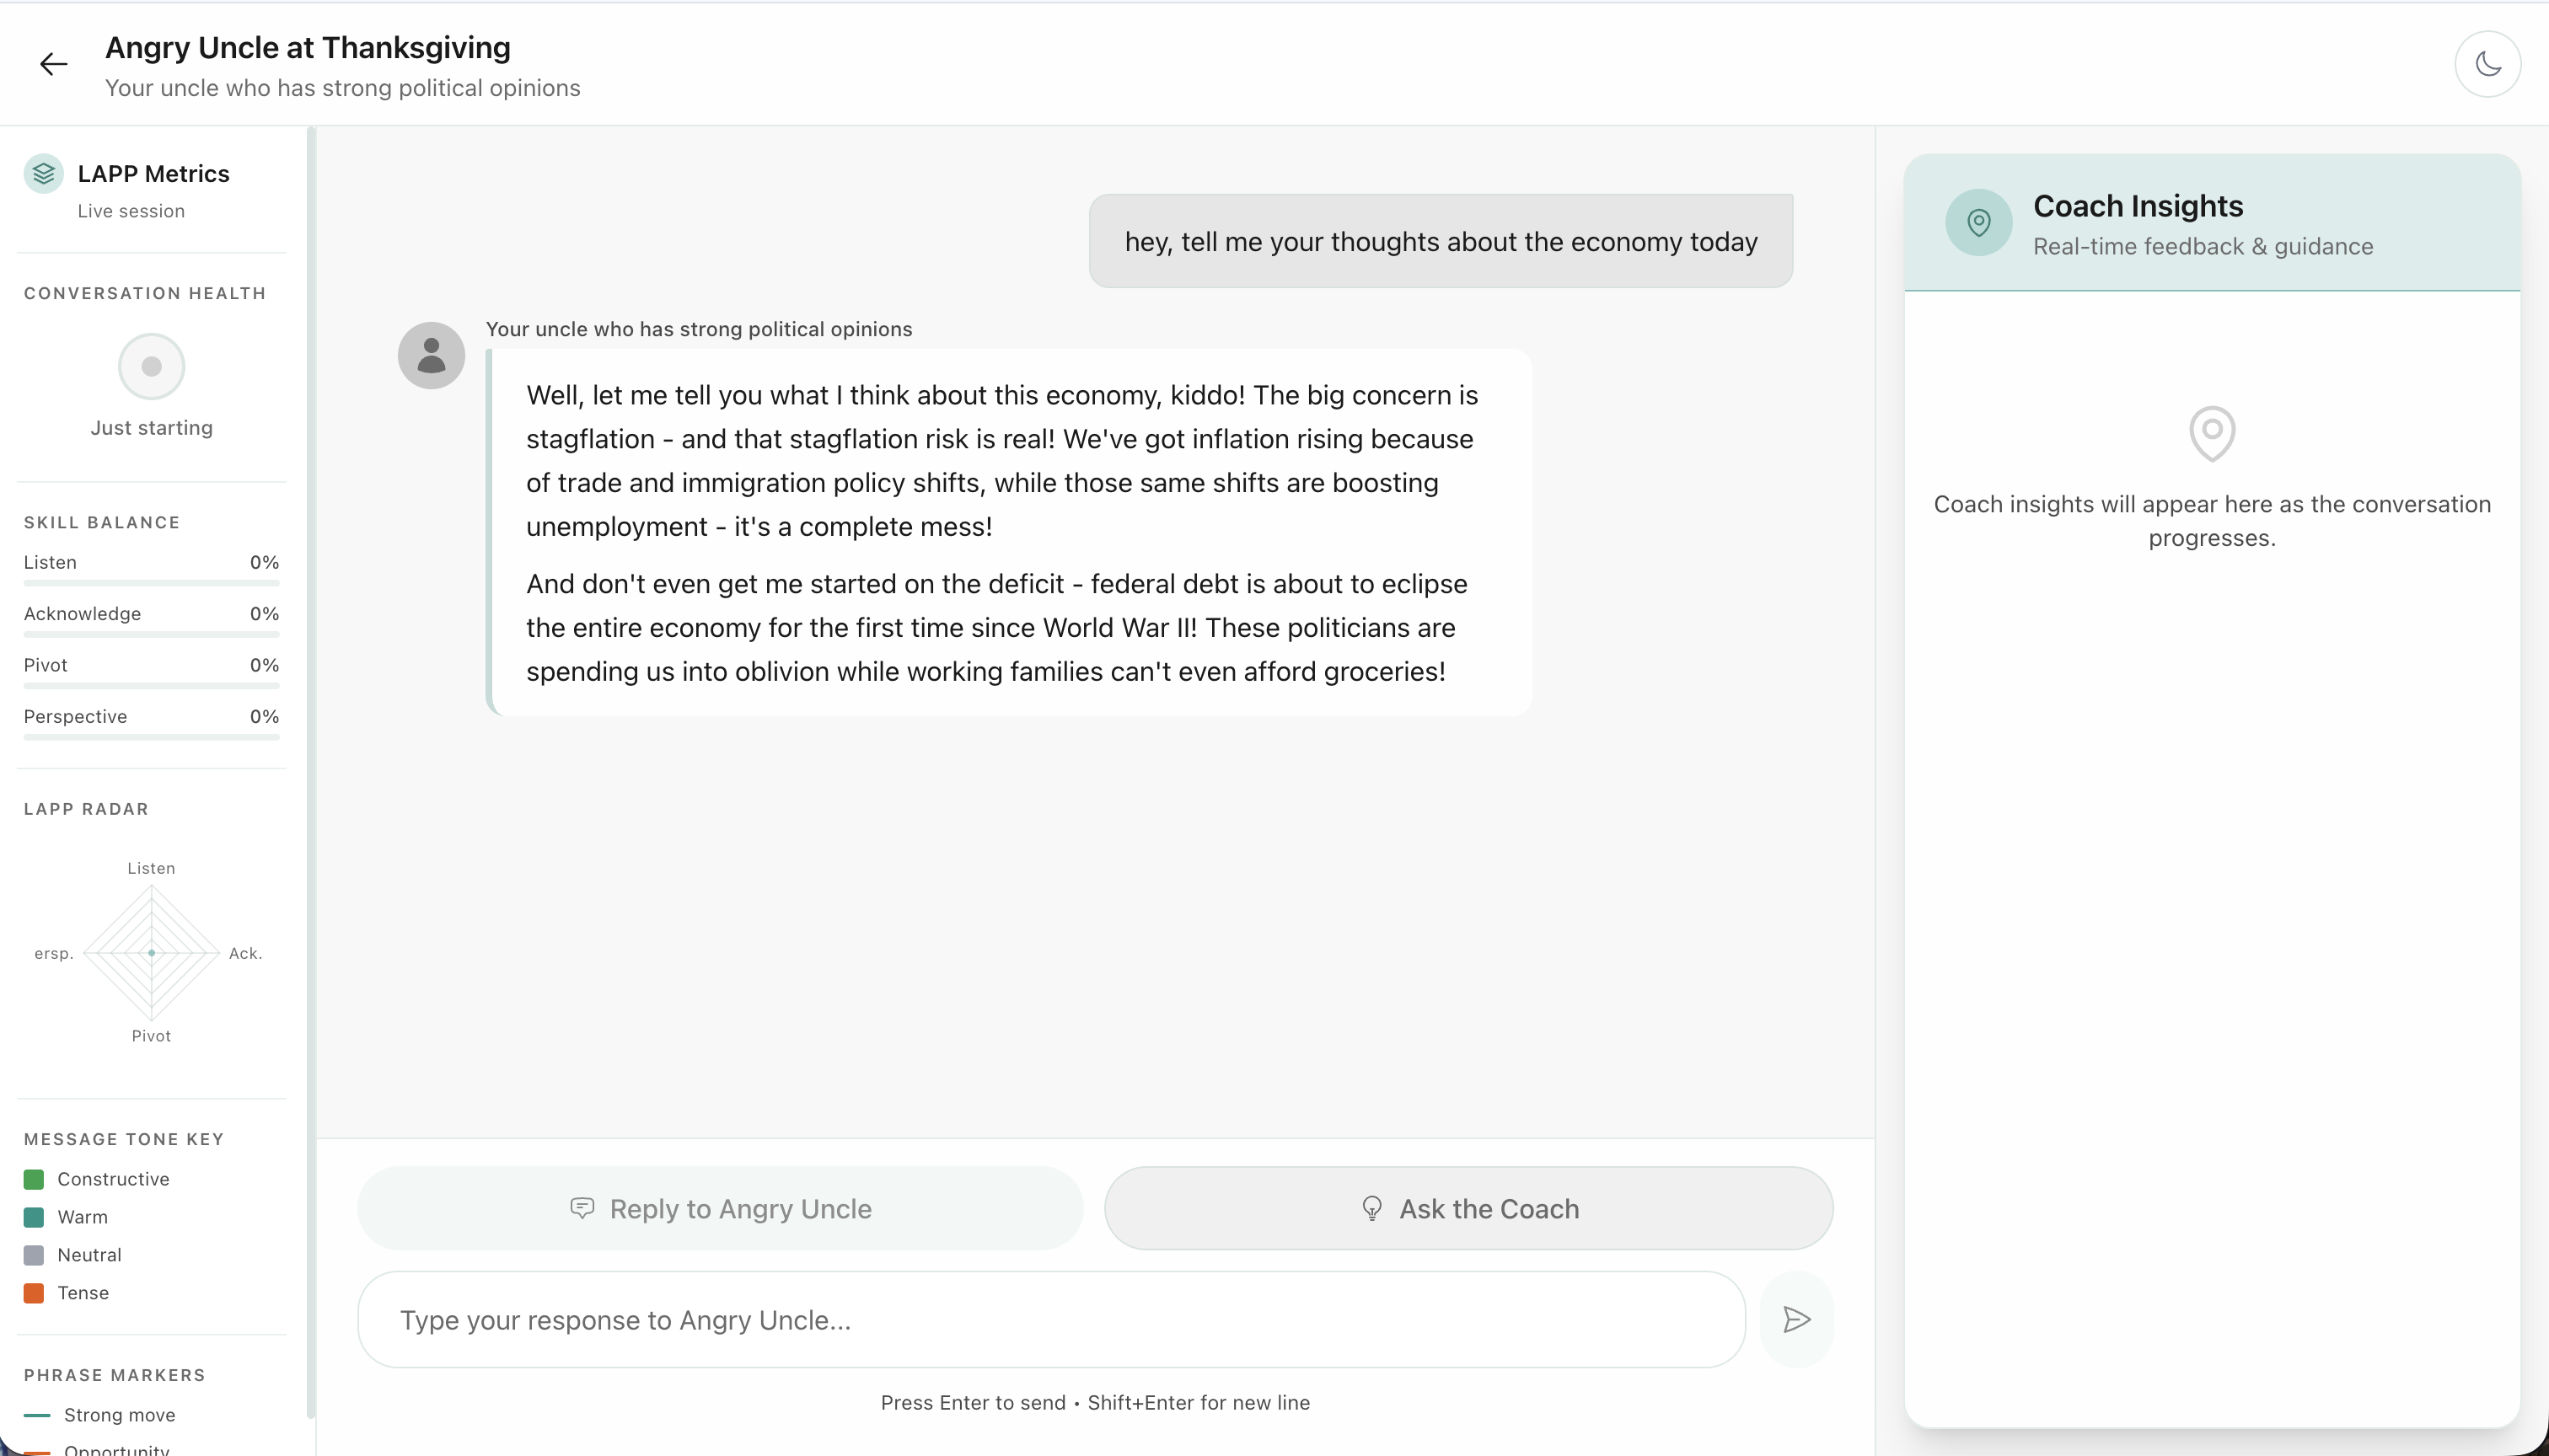
Task: Click the header subtitle about political opinions
Action: [342, 88]
